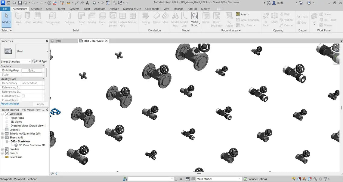The width and height of the screenshot is (343, 182).
Task: Click the Export PDF icon
Action: coord(55,3)
